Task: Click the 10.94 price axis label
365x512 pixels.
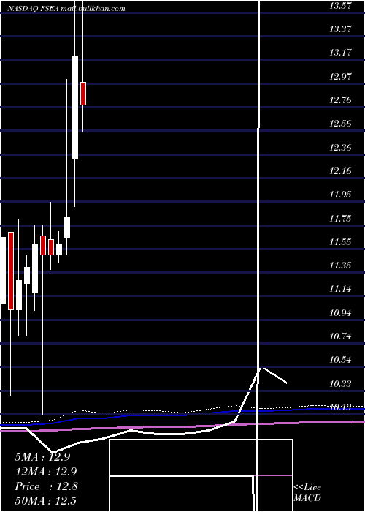Action: click(x=340, y=313)
